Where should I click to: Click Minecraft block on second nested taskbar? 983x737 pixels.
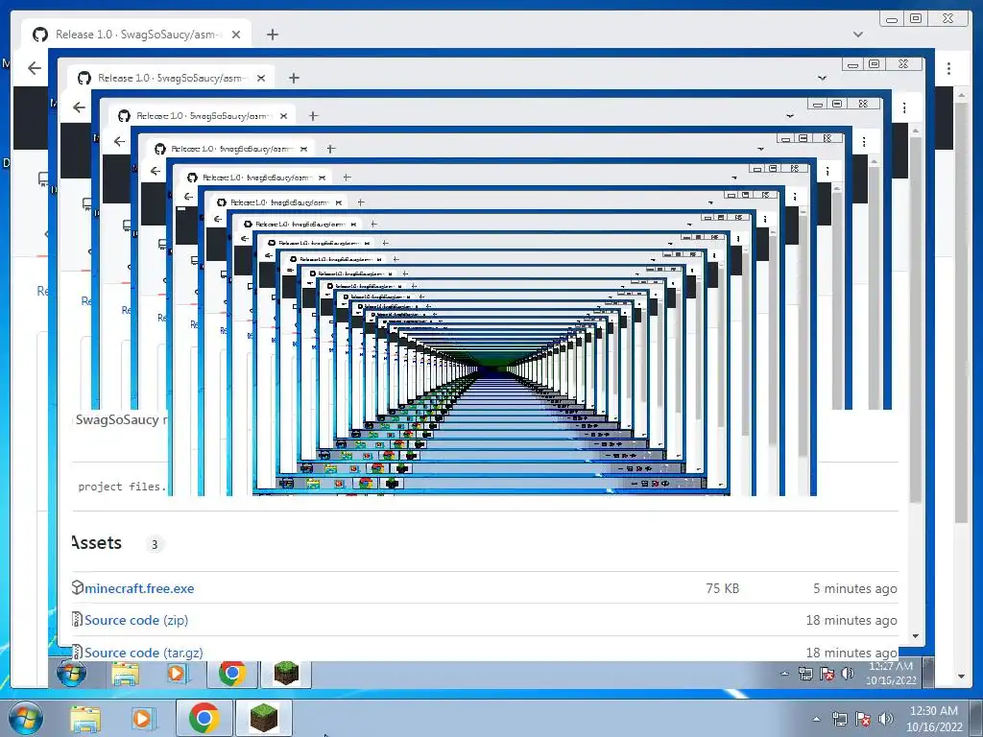(286, 674)
